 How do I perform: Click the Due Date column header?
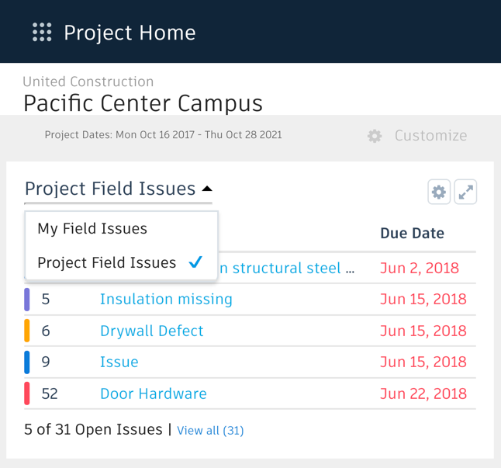[x=412, y=233]
